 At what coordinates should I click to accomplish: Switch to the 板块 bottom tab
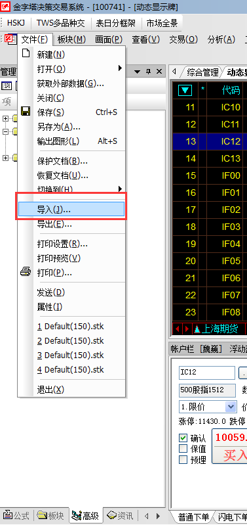pos(50,515)
